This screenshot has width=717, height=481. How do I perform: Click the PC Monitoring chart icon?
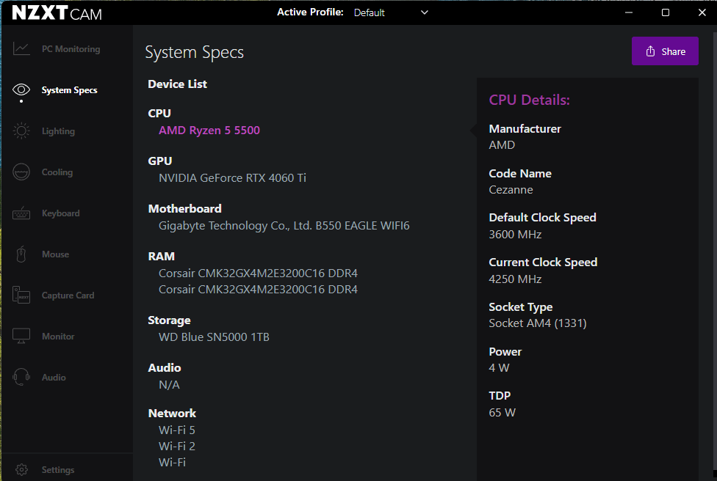21,49
